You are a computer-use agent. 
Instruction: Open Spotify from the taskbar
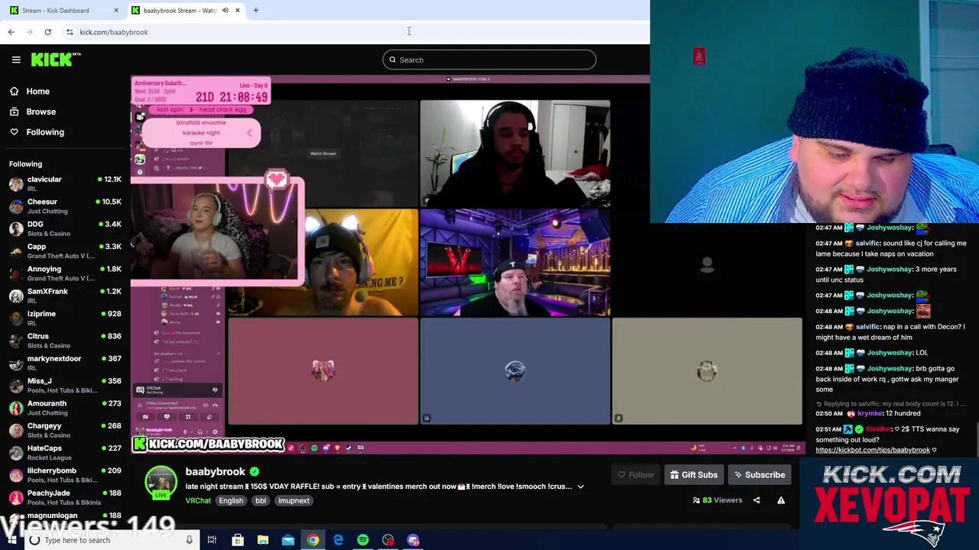pyautogui.click(x=363, y=540)
